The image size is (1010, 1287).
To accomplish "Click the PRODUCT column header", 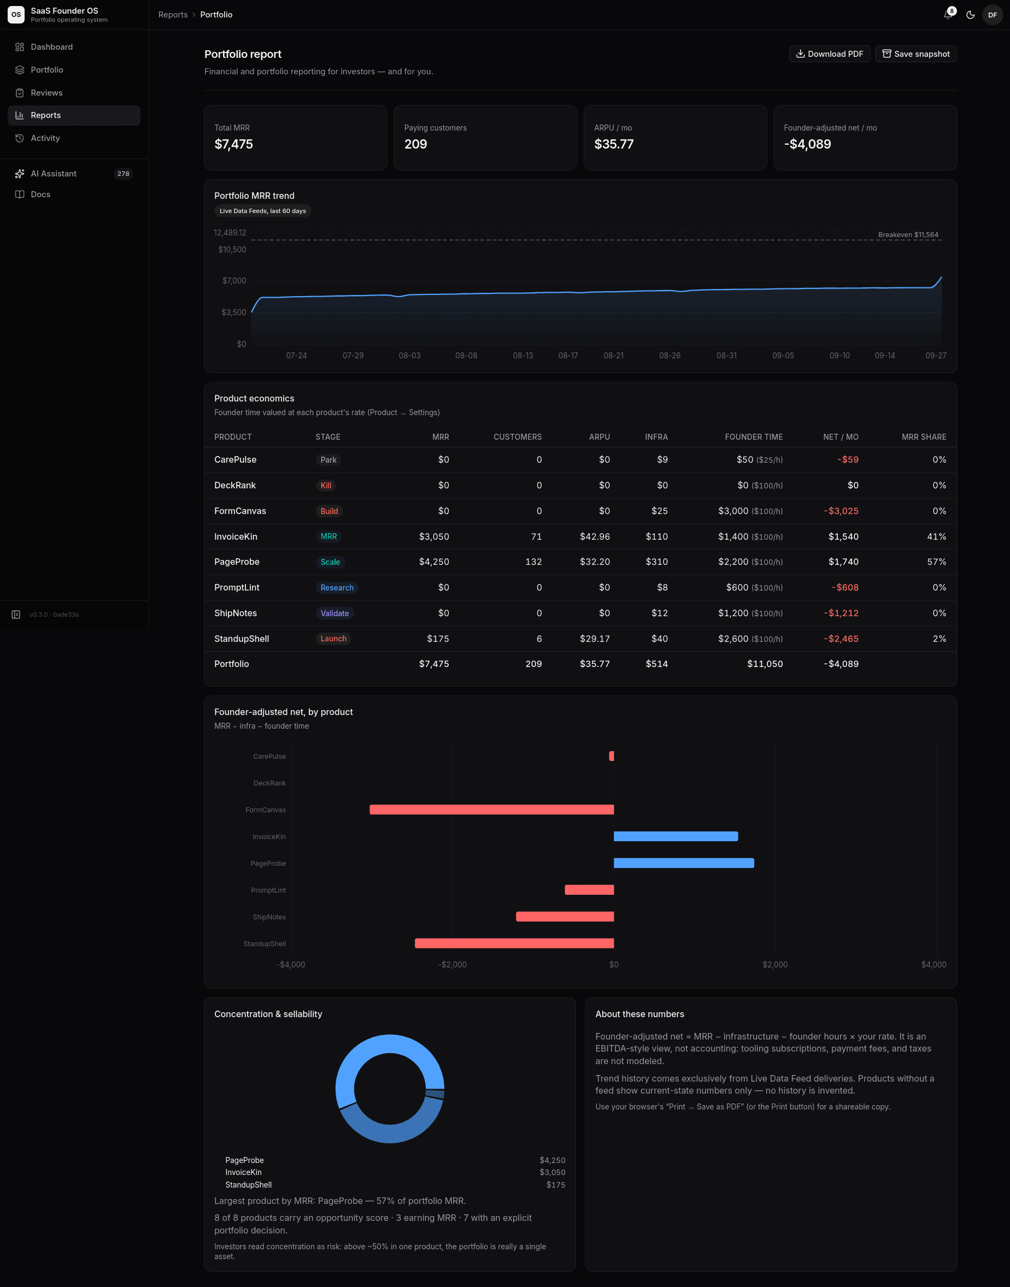I will pyautogui.click(x=233, y=437).
